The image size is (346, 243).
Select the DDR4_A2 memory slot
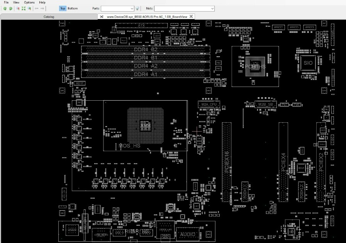146,66
